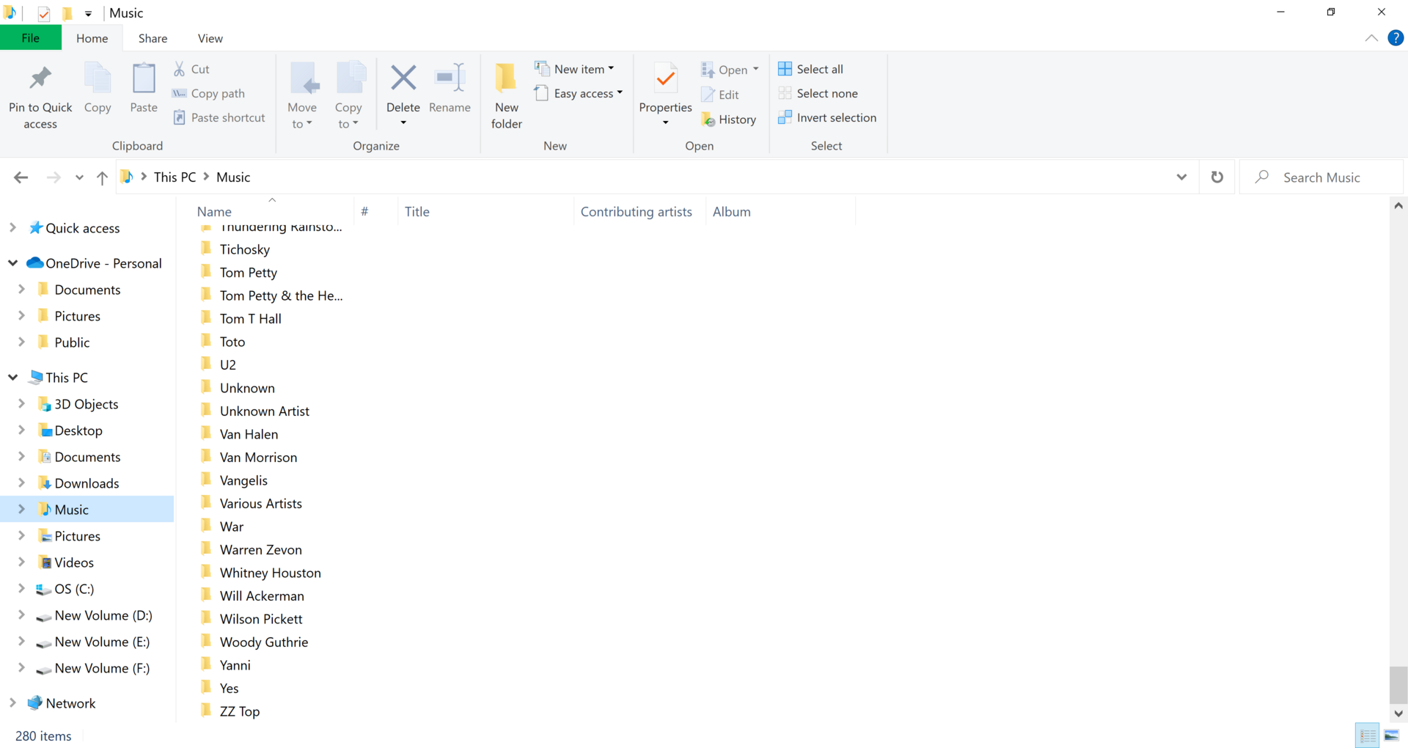The width and height of the screenshot is (1408, 748).
Task: Expand the New Volume (D:) tree node
Action: [x=22, y=615]
